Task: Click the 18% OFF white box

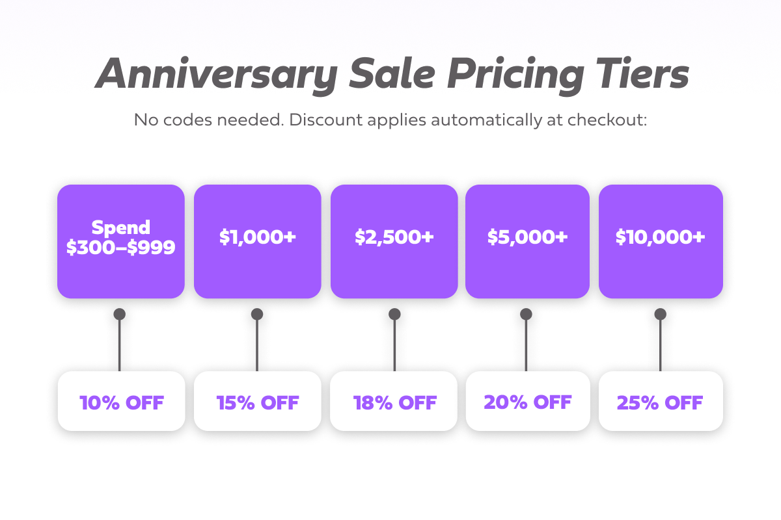Action: (394, 402)
